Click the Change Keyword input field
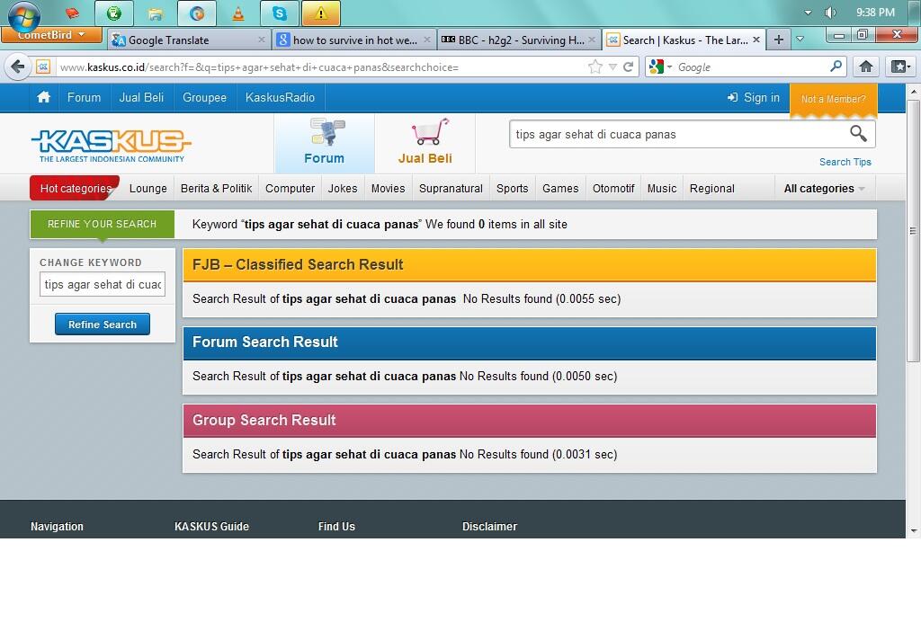Screen dimensions: 921x640 [103, 284]
